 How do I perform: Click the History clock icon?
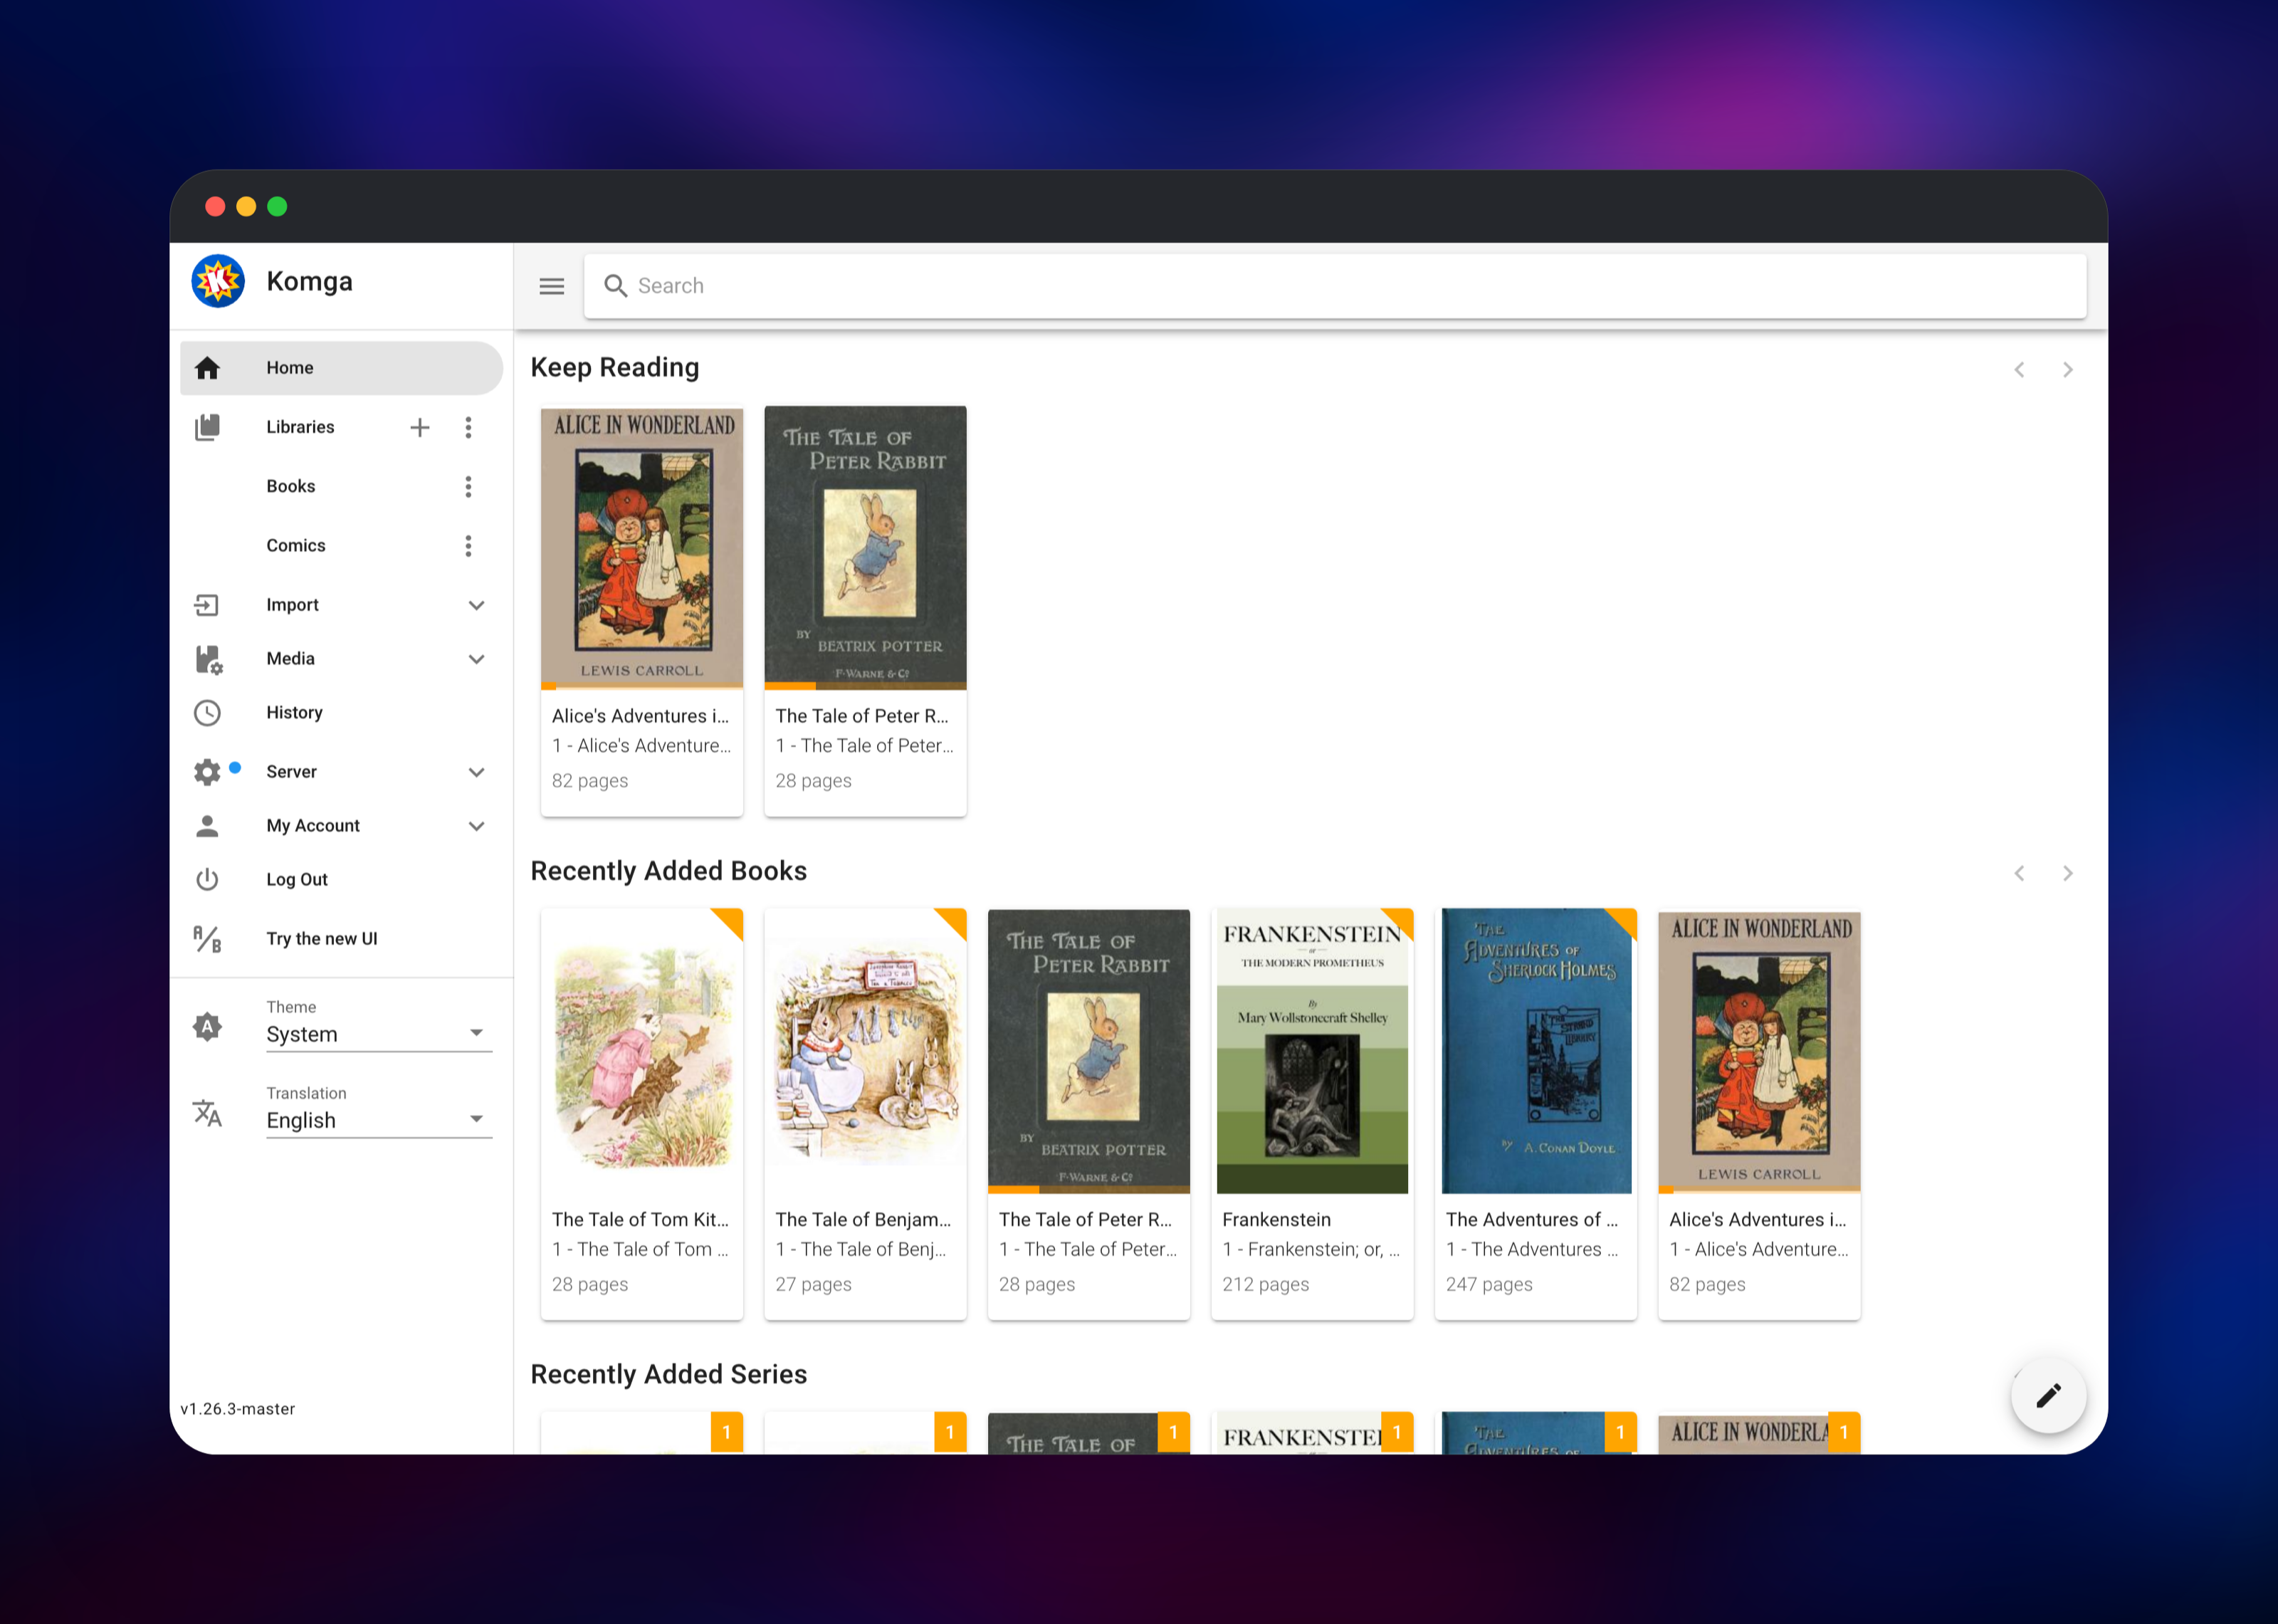click(207, 713)
